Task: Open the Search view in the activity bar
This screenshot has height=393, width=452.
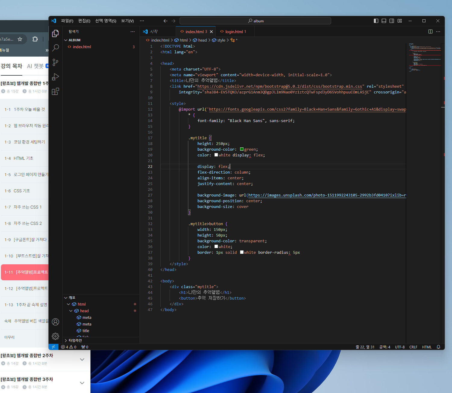Action: 55,48
